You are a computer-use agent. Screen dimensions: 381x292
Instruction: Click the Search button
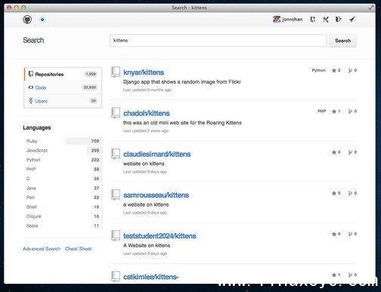342,41
